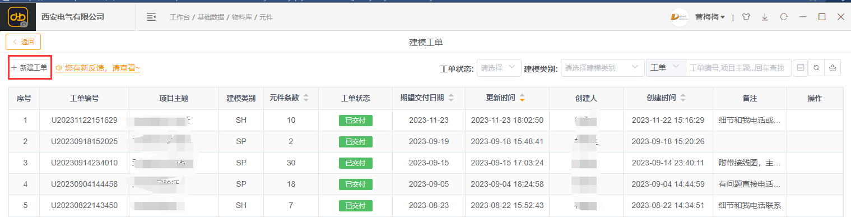851x217 pixels.
Task: Click the 工单编号 column header
Action: coord(85,98)
